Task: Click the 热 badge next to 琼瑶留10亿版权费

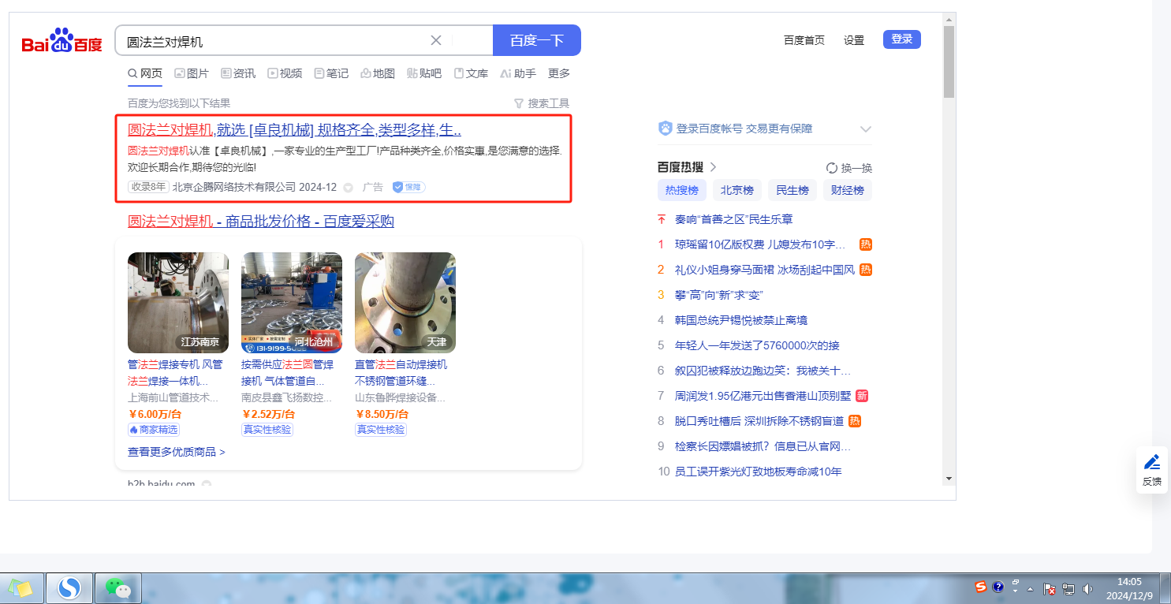Action: pyautogui.click(x=866, y=244)
